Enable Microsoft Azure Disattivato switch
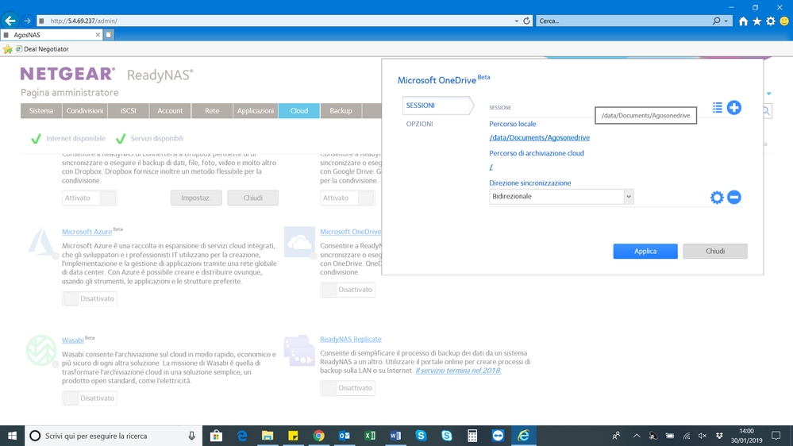This screenshot has width=793, height=446. point(90,298)
